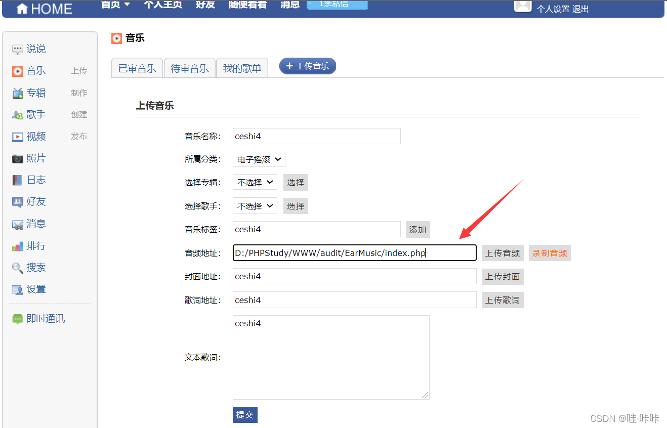Click the 上传歌词 button
Screen dimensions: 667x428
pos(503,300)
